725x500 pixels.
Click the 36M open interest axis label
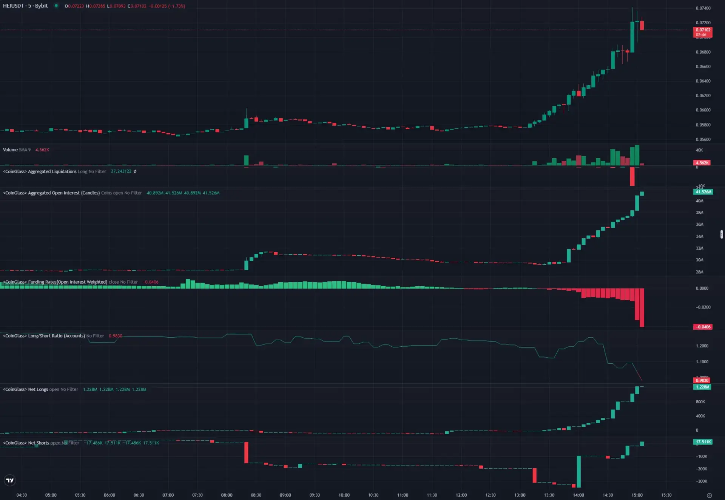click(700, 225)
